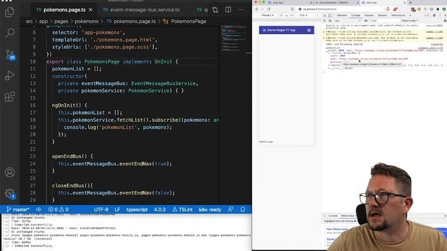Click the pages breadcrumb

(x=61, y=22)
